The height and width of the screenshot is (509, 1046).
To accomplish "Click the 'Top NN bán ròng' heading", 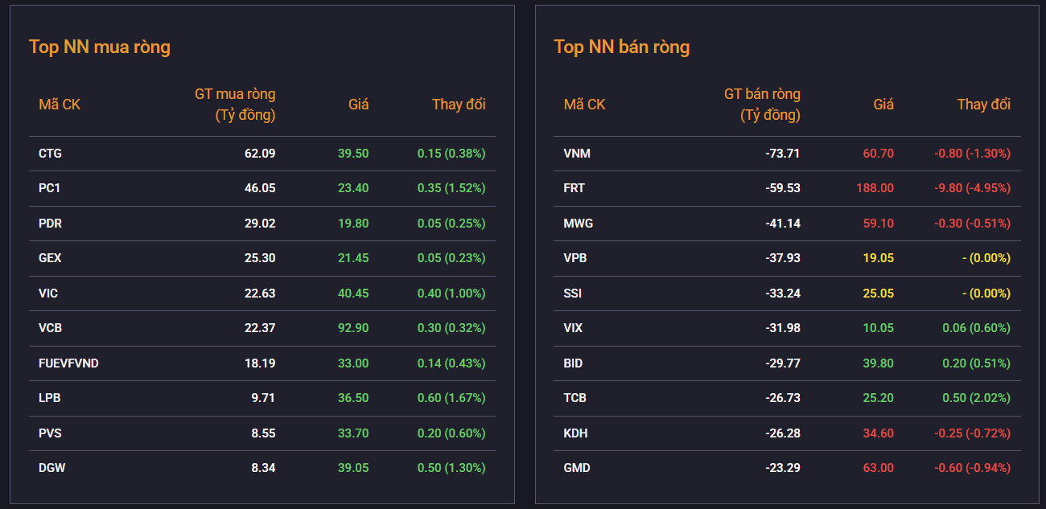I will 622,47.
